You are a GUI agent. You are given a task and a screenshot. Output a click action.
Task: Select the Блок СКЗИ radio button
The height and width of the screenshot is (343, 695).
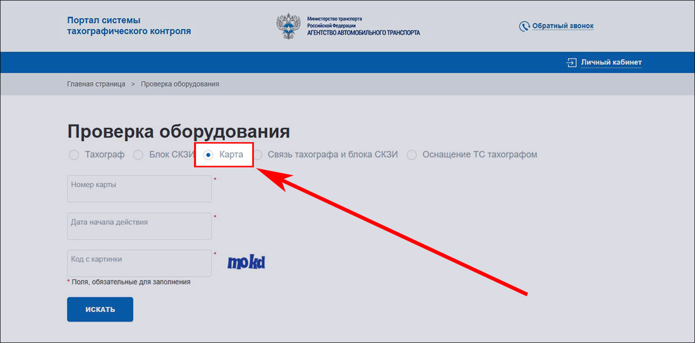[138, 155]
